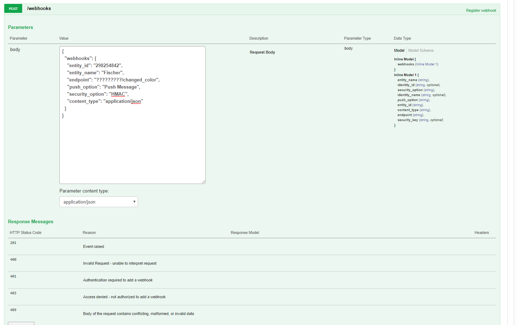
Task: Switch to the Model Schema tab
Action: point(421,51)
